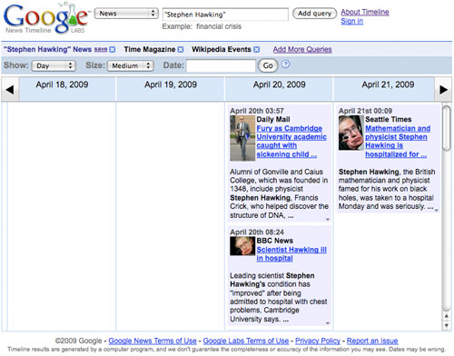Click the timeline vertical scrollbar thumb
454x356 pixels.
coord(447,128)
